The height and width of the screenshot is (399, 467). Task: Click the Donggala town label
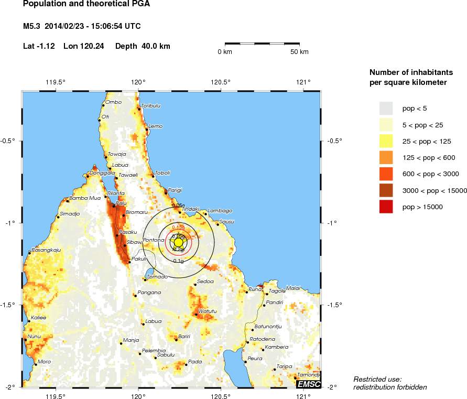(x=102, y=173)
